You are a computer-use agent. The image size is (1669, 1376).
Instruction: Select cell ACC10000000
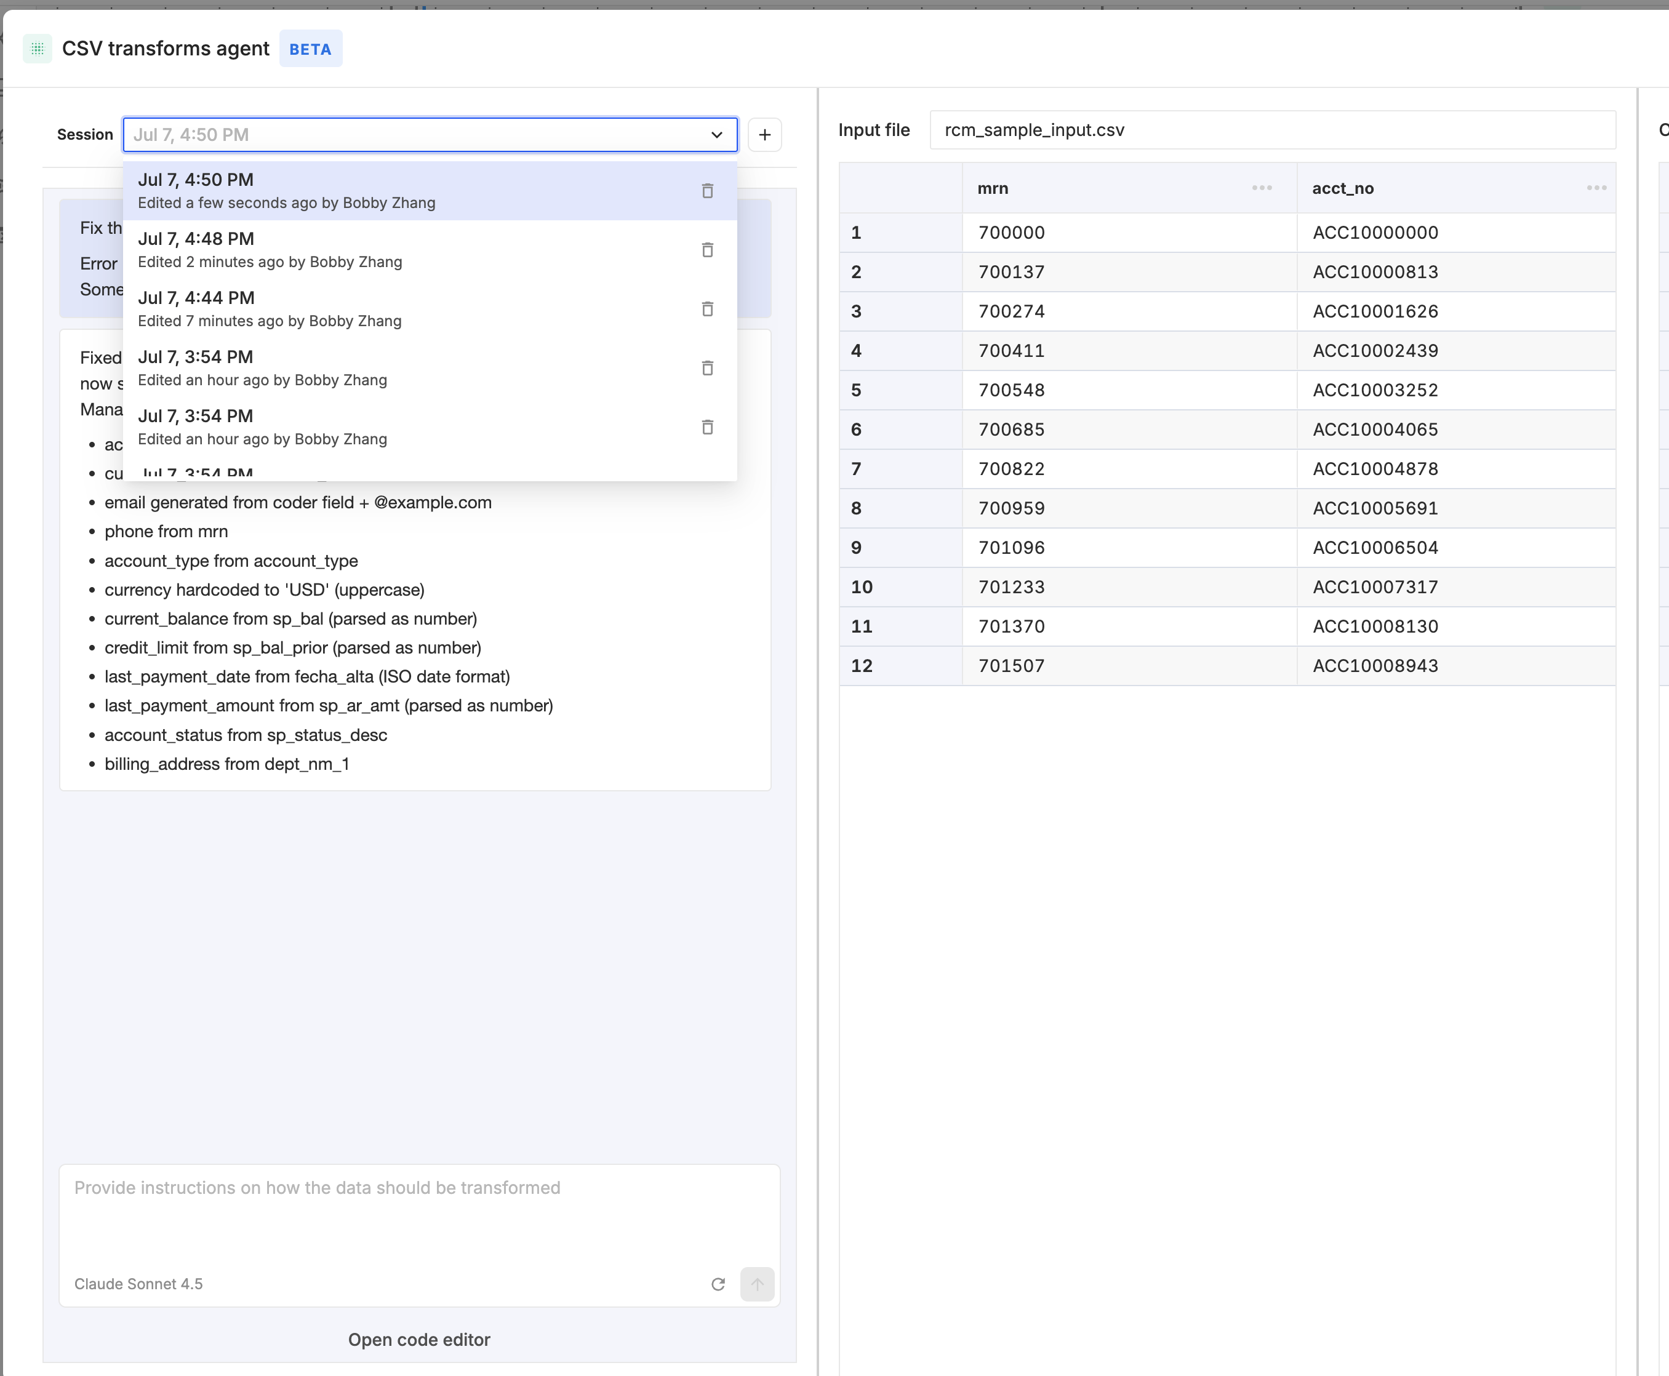[1456, 233]
